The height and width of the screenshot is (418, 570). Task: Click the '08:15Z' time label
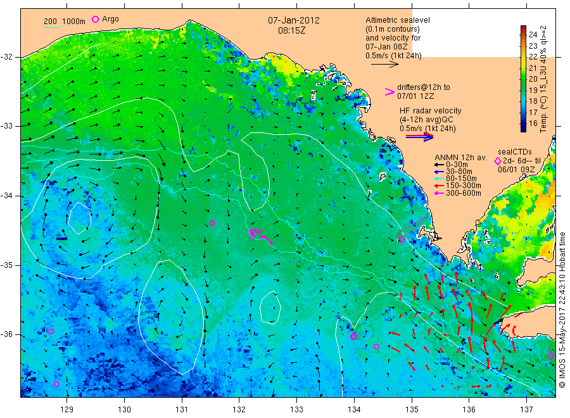[x=292, y=30]
